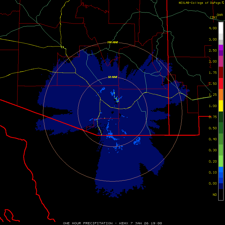
Task: Click the 0.30 legend value
Action: pos(213,150)
